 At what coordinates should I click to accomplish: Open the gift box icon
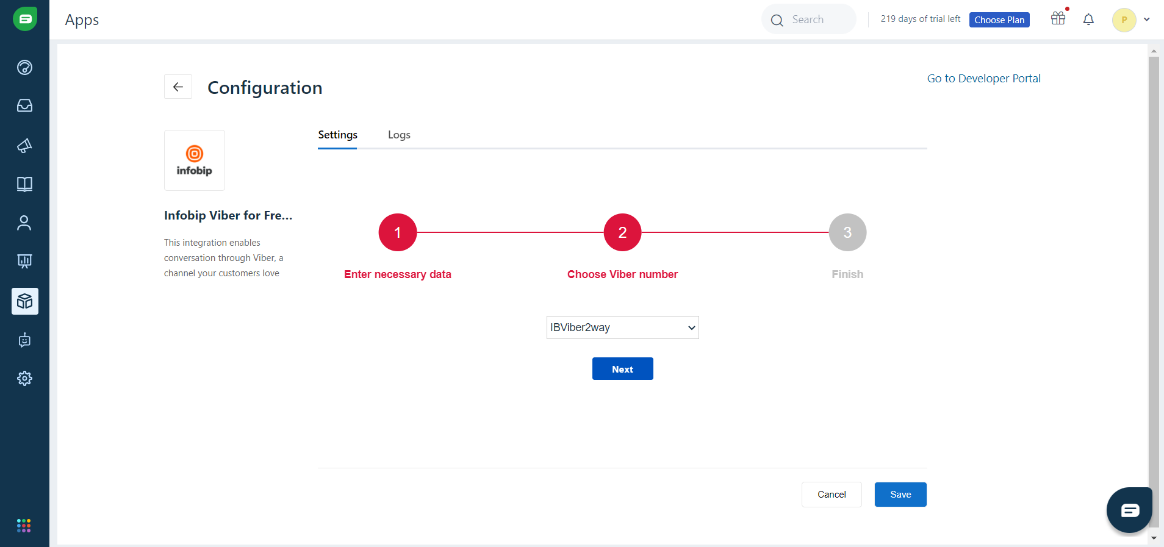pos(1058,18)
